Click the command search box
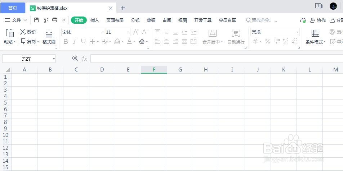The height and width of the screenshot is (171, 343). click(262, 20)
